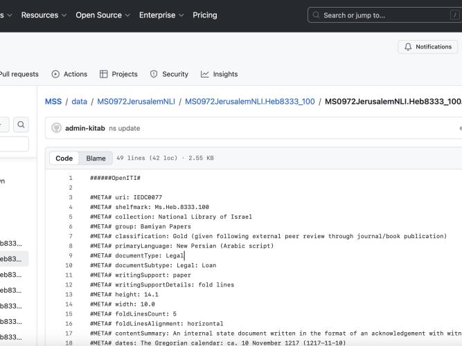Image resolution: width=462 pixels, height=346 pixels.
Task: Click the Notifications bell icon
Action: point(408,47)
